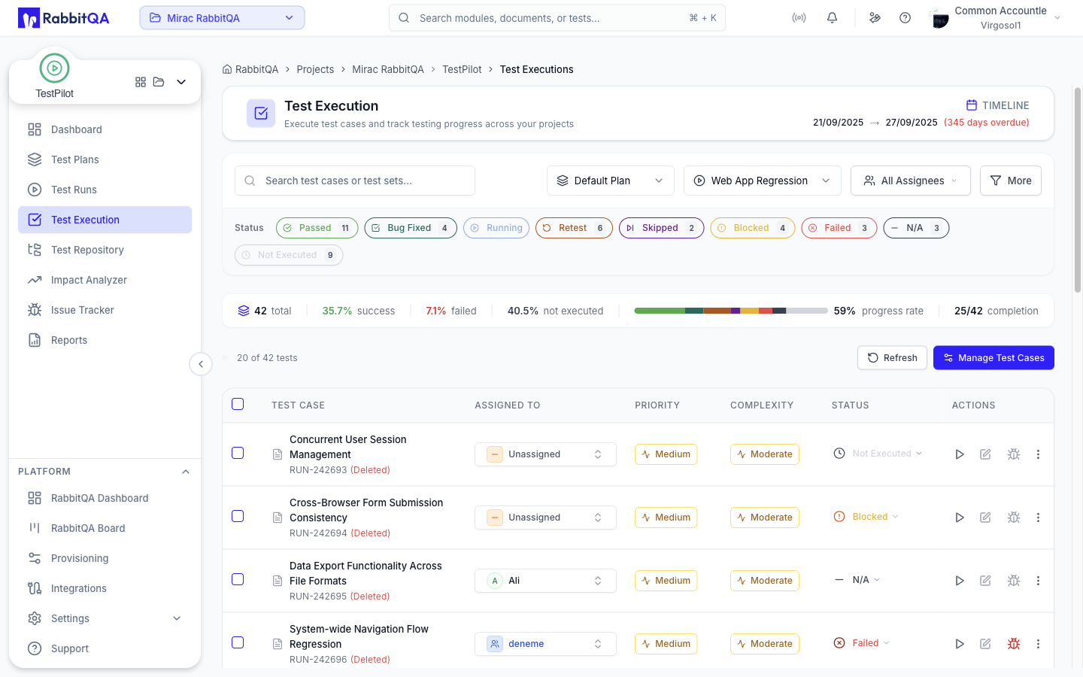Toggle the Failed status filter

(839, 228)
